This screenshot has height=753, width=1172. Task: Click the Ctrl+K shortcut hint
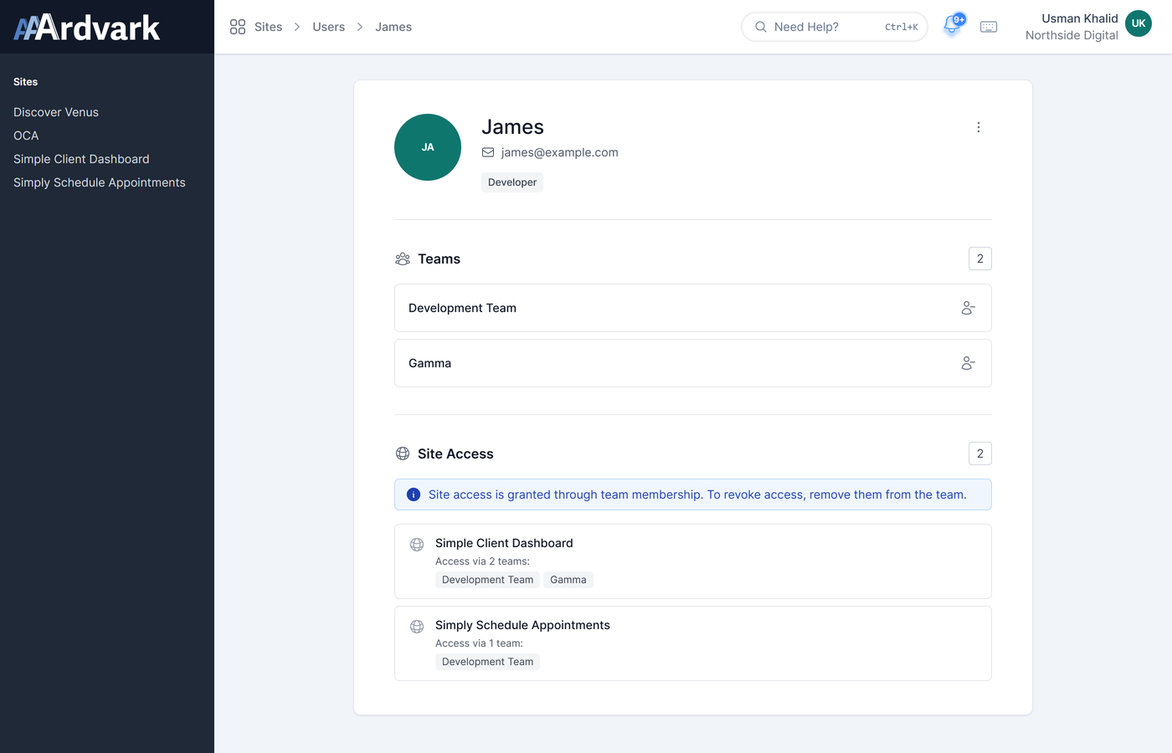902,27
